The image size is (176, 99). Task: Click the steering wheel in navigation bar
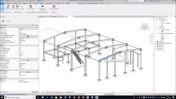151,36
